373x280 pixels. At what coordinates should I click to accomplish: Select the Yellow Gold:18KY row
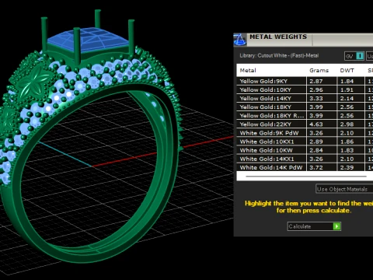305,107
